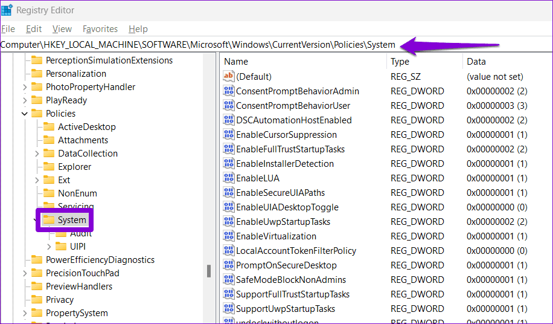Select the ConsentPromptBehaviorAdmin value name
Viewport: 553px width, 324px height.
click(298, 91)
